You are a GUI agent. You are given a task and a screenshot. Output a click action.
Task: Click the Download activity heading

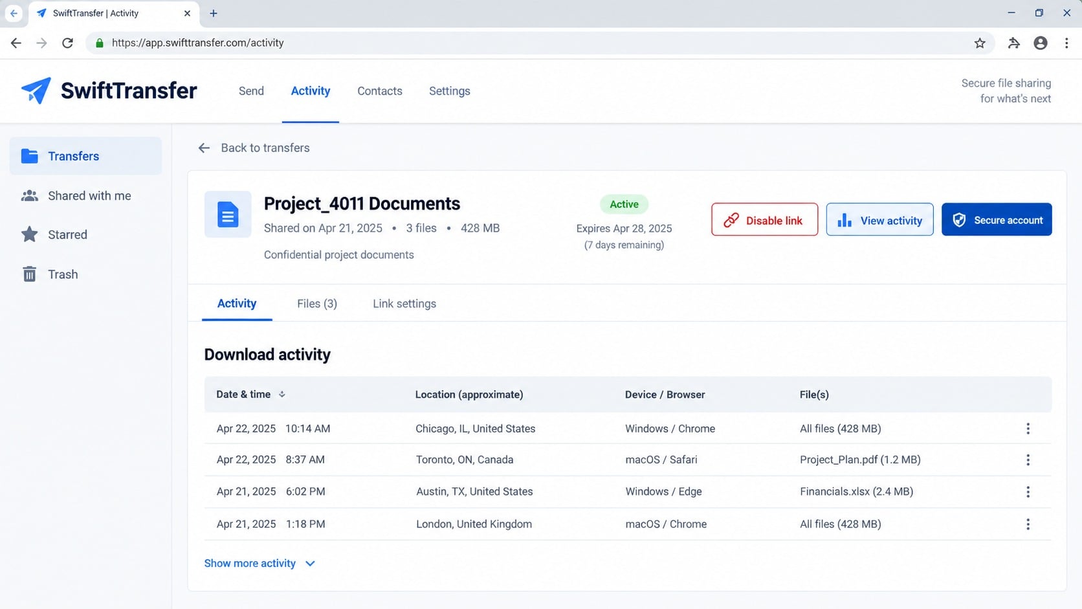(267, 355)
